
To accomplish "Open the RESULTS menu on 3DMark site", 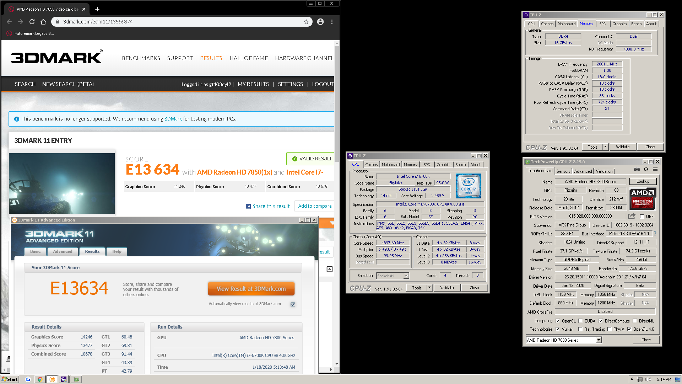I will coord(211,58).
